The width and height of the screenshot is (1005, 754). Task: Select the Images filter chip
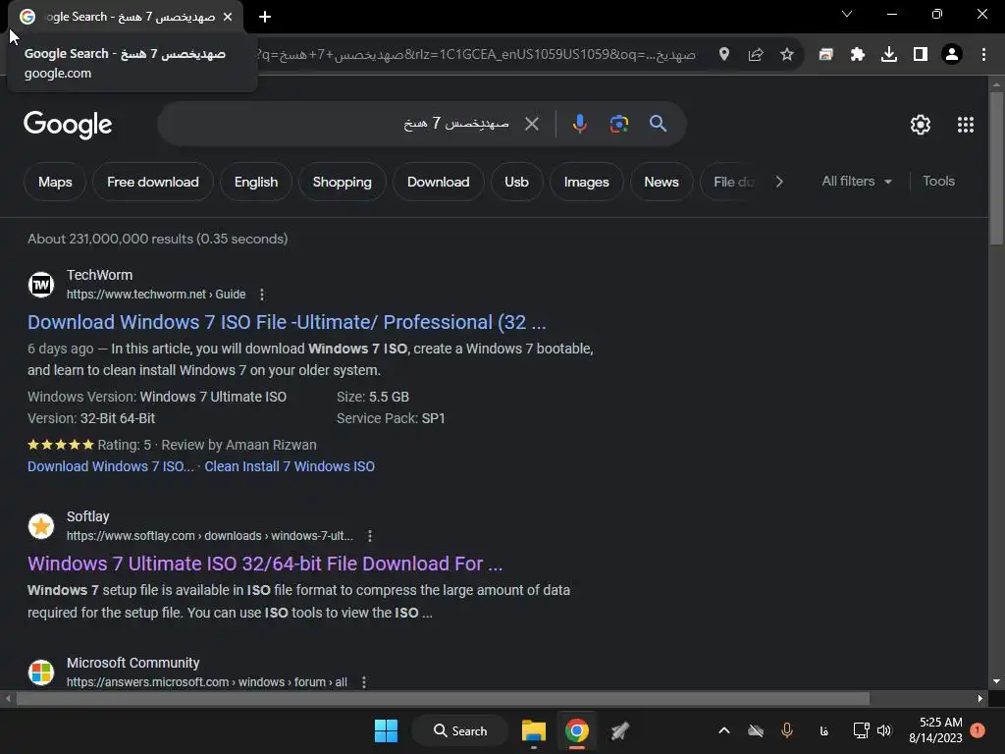(587, 182)
